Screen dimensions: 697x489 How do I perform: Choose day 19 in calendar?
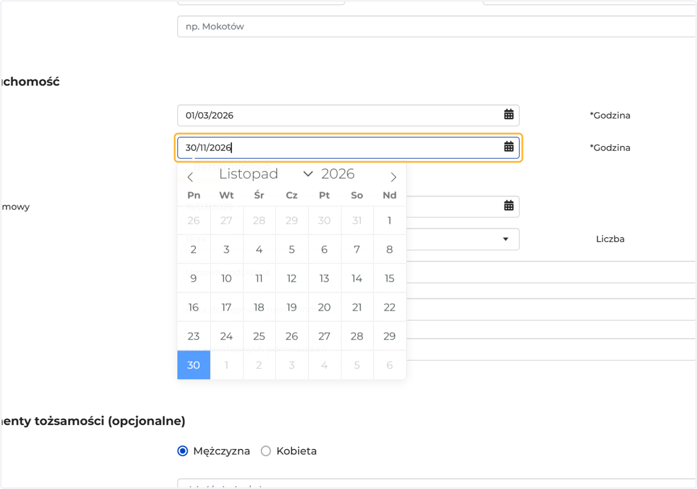click(x=292, y=308)
